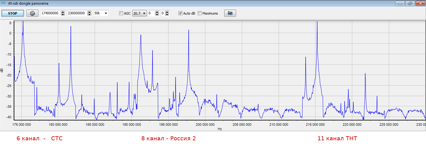Decrease start frequency with its down arrow
This screenshot has height=149, width=426.
point(63,15)
